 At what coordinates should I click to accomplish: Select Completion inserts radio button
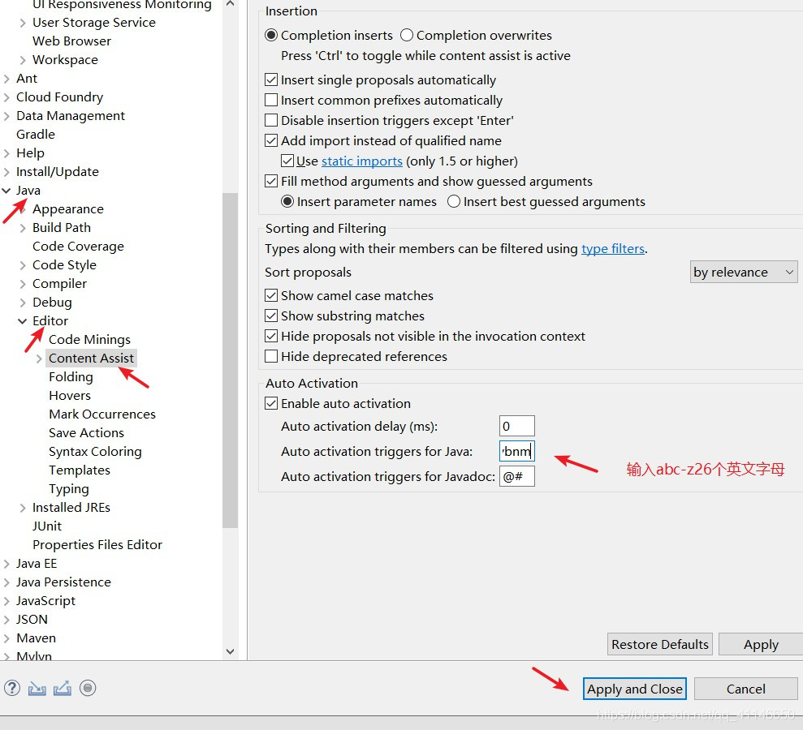click(x=271, y=36)
